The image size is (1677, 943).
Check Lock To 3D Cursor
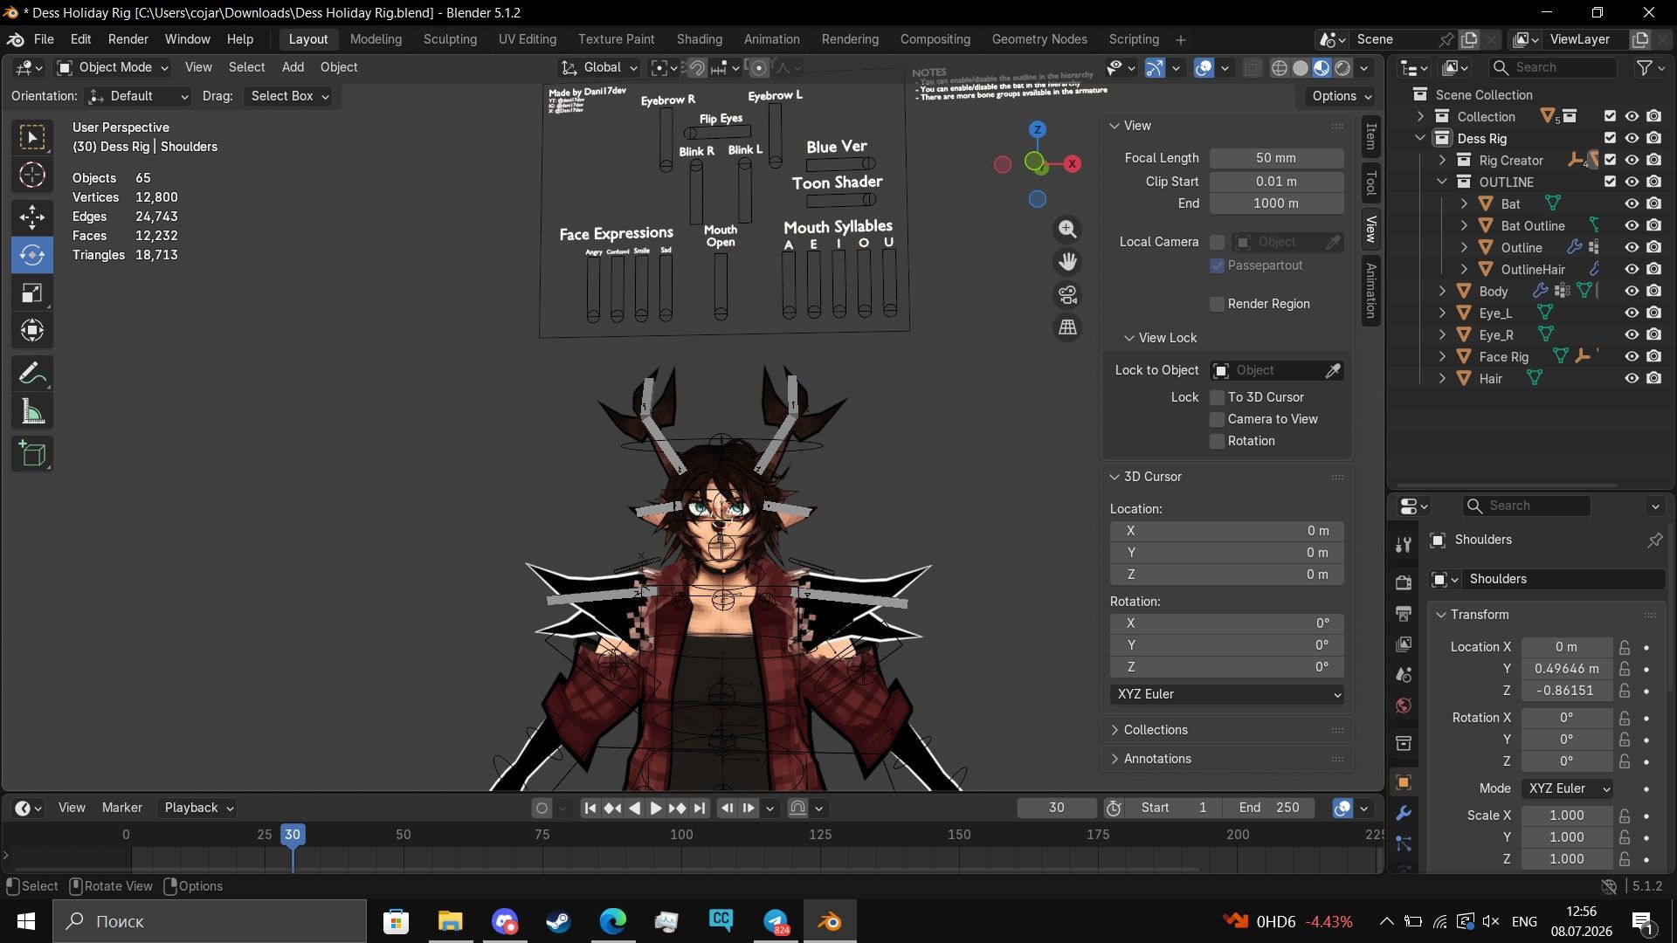[1217, 397]
